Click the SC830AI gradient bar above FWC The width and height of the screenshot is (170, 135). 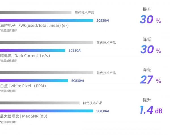point(47,20)
